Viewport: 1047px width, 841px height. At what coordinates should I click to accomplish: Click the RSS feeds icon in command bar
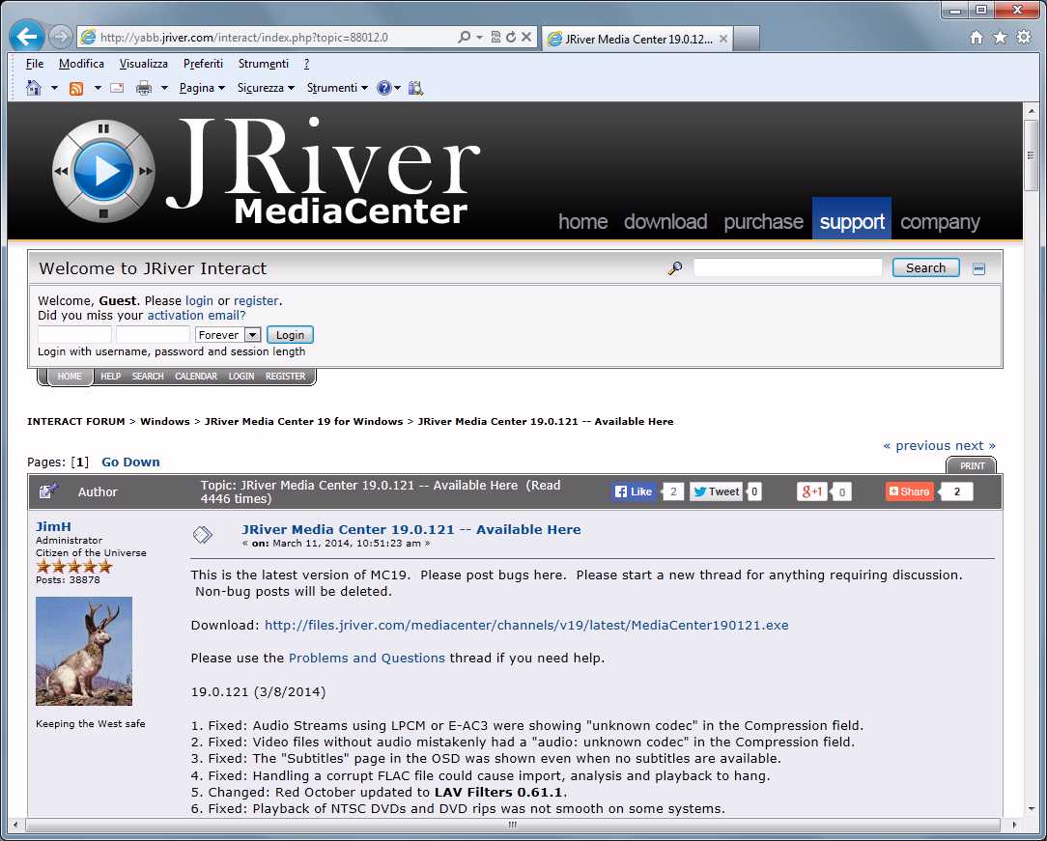[77, 88]
